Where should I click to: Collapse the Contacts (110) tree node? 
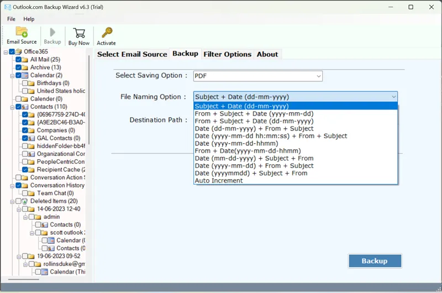[x=12, y=107]
